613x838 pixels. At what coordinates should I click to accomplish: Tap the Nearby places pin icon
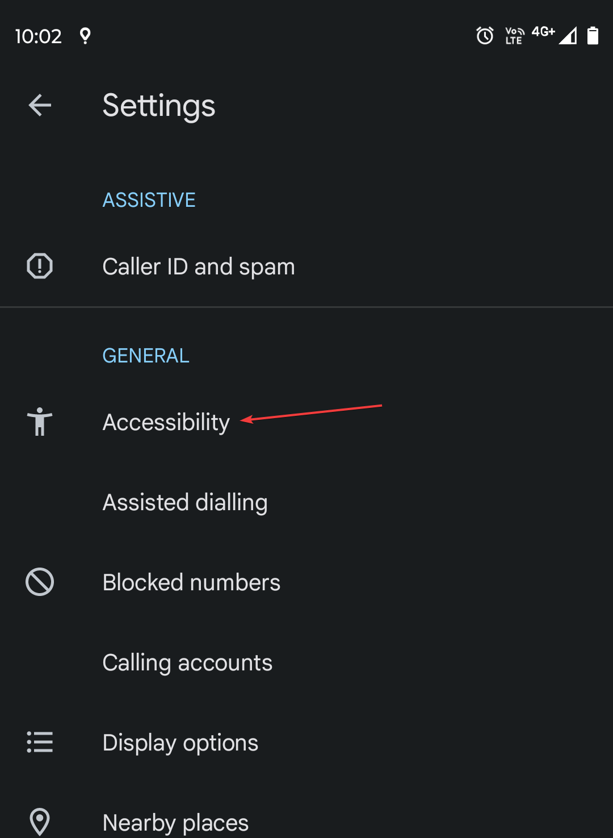pyautogui.click(x=40, y=822)
